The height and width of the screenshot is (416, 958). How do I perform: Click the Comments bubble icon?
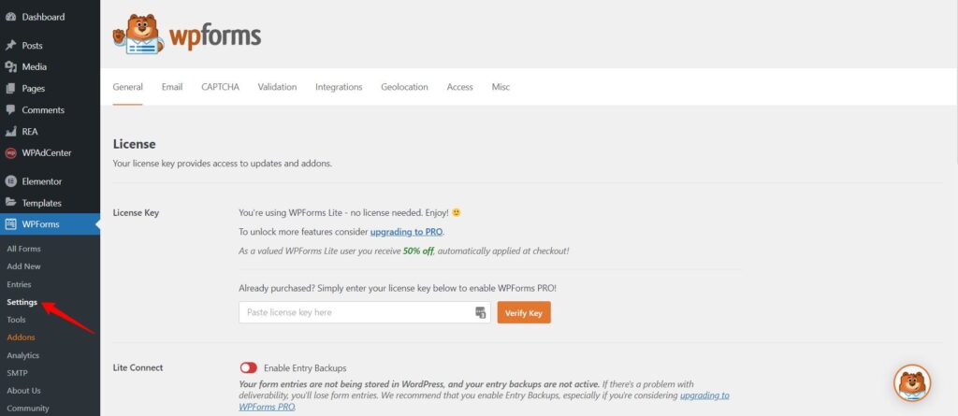[10, 110]
